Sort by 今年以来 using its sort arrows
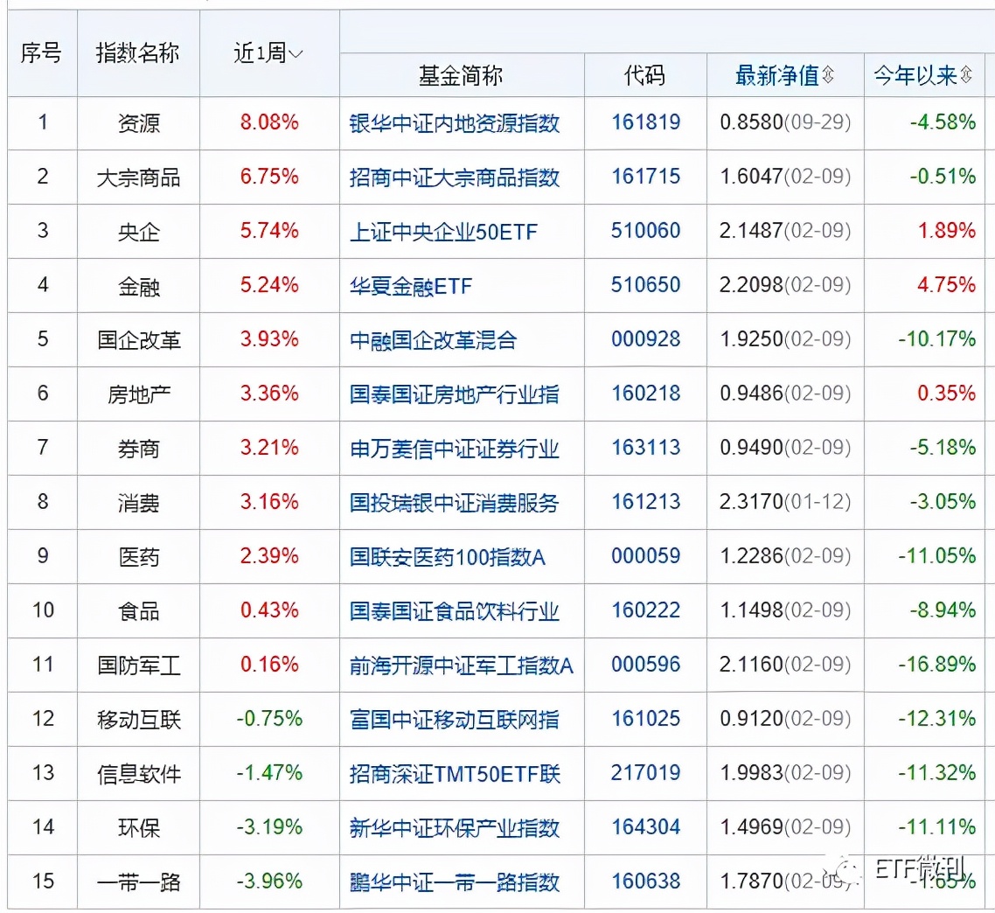 click(x=966, y=75)
